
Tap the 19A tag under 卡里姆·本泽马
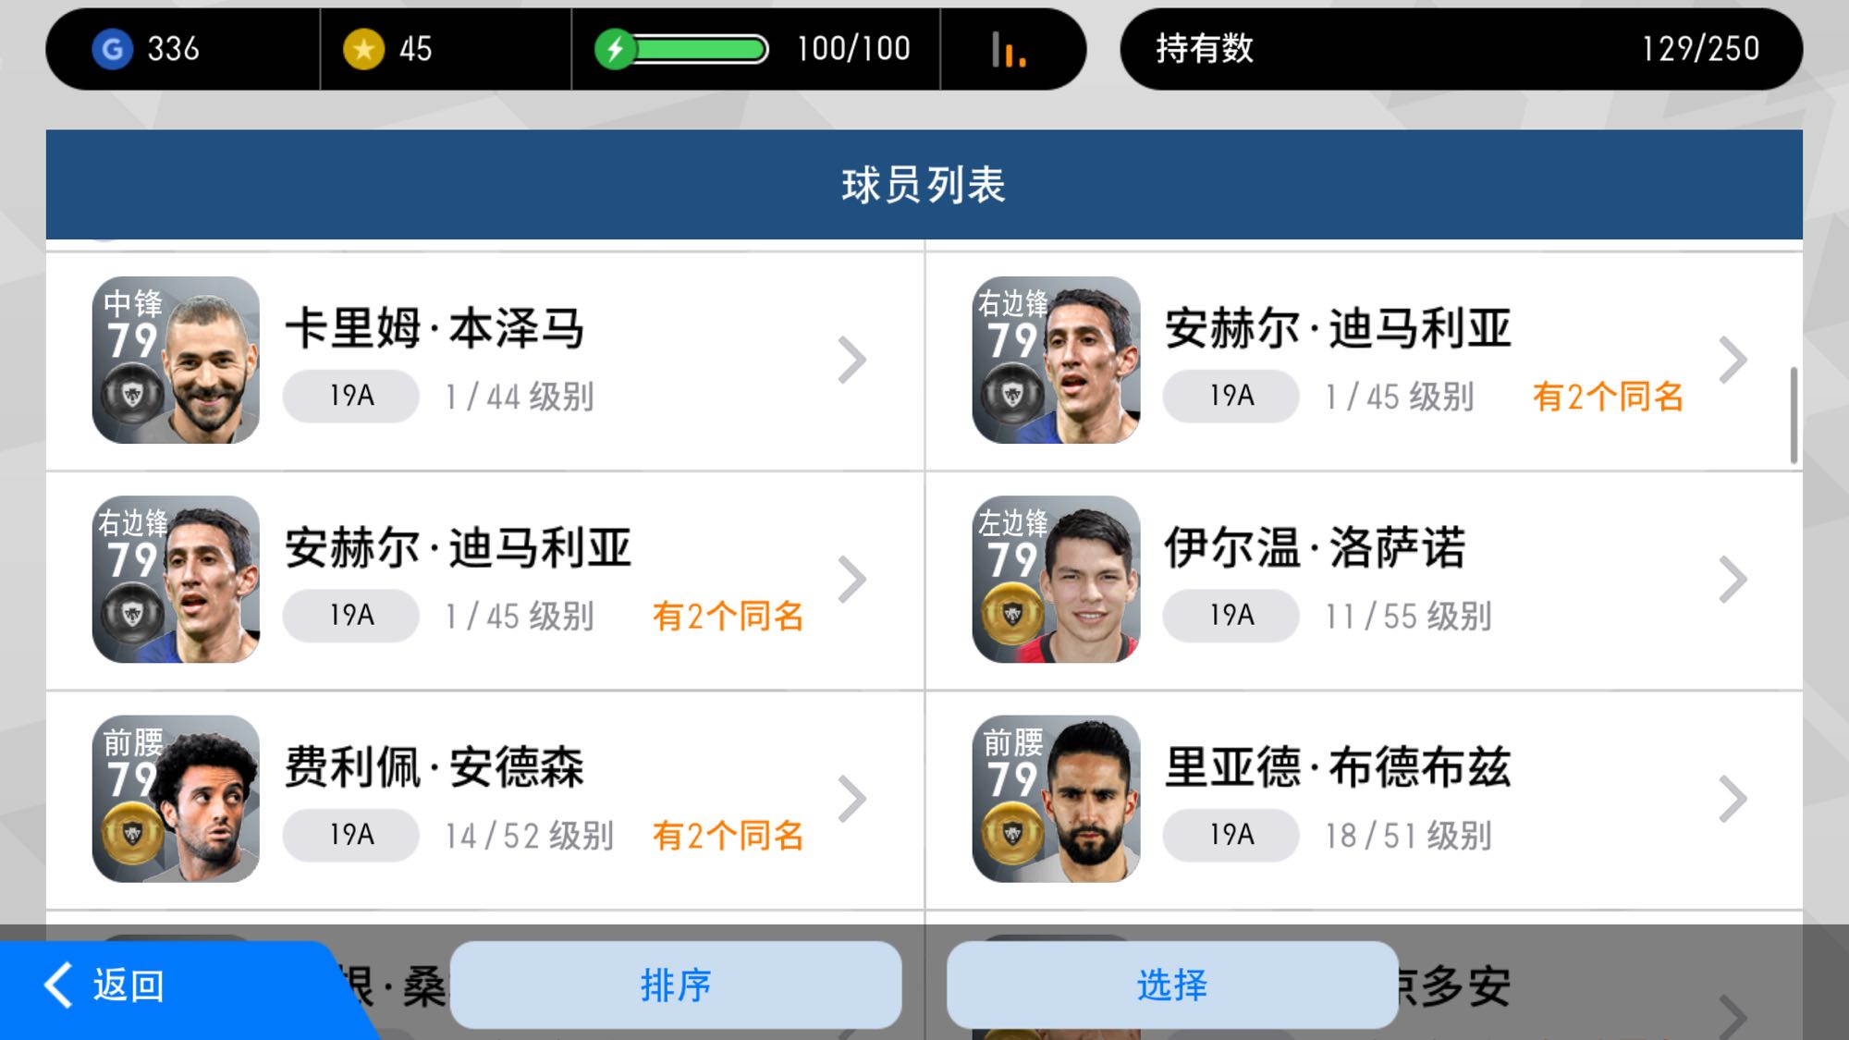click(351, 396)
